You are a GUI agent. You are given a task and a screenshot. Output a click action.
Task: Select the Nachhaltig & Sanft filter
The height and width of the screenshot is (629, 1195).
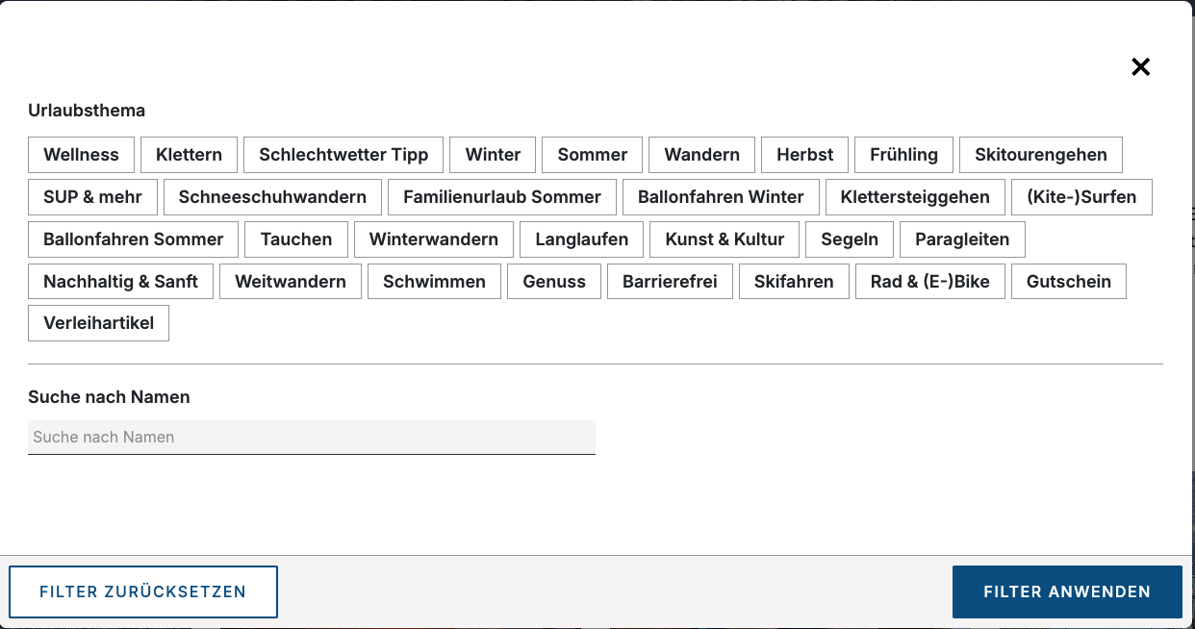pos(120,282)
